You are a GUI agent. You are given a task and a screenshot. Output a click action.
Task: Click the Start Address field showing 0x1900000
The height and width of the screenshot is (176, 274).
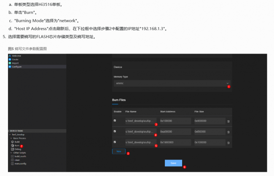point(175,142)
